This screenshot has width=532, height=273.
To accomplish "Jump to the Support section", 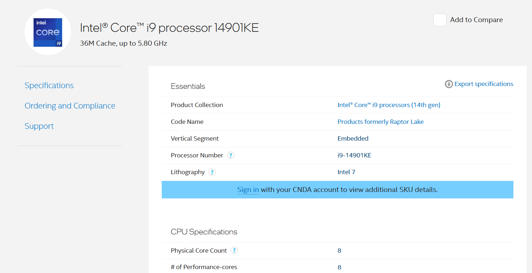I will pyautogui.click(x=39, y=126).
